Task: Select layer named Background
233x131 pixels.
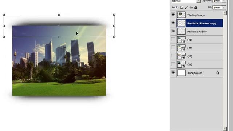Action: [x=195, y=73]
